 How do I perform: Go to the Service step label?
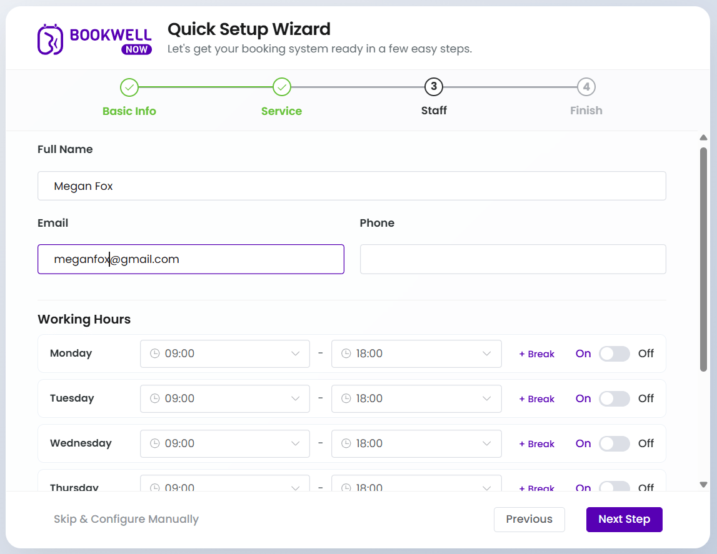(282, 111)
